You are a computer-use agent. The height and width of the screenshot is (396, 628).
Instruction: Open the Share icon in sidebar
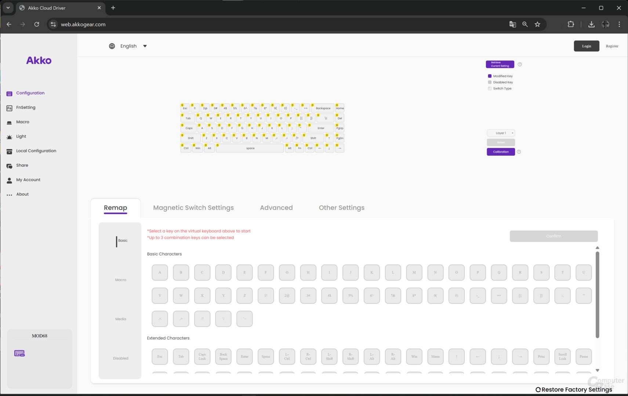tap(9, 166)
